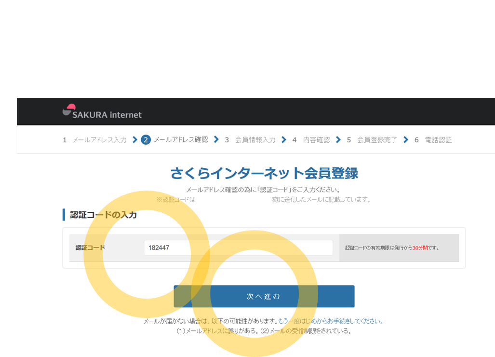Click the chevron after 内容確認

click(x=338, y=139)
